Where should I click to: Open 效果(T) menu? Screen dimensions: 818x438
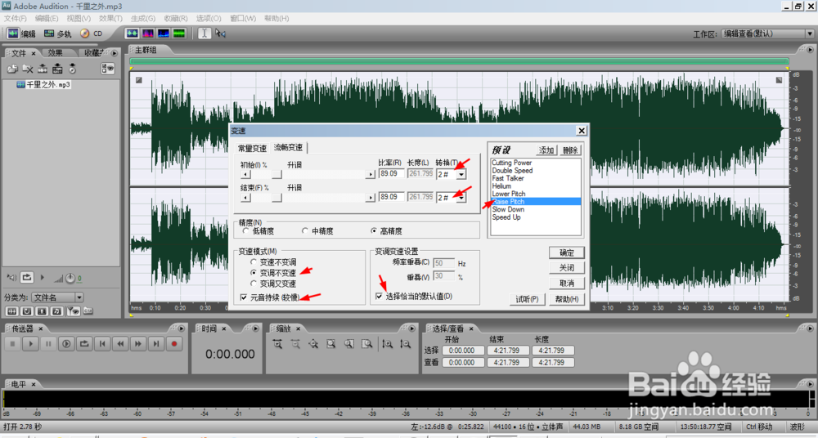[x=110, y=18]
